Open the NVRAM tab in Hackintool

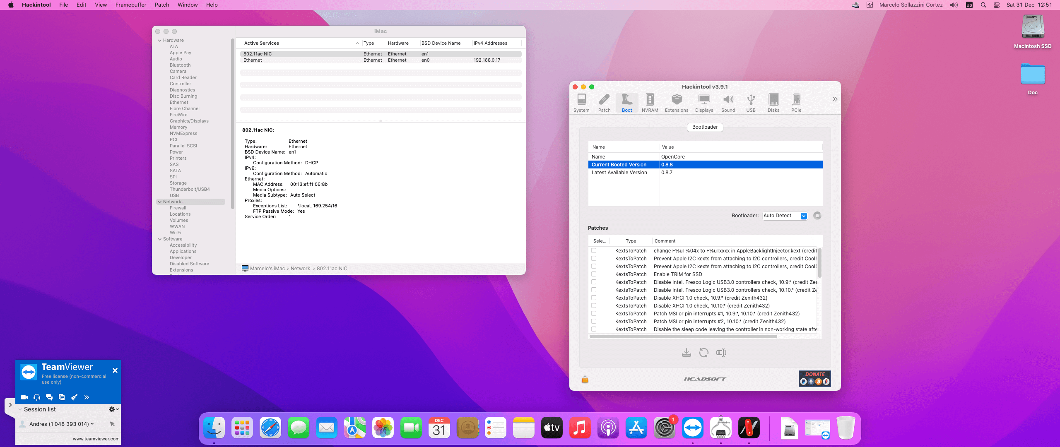650,102
